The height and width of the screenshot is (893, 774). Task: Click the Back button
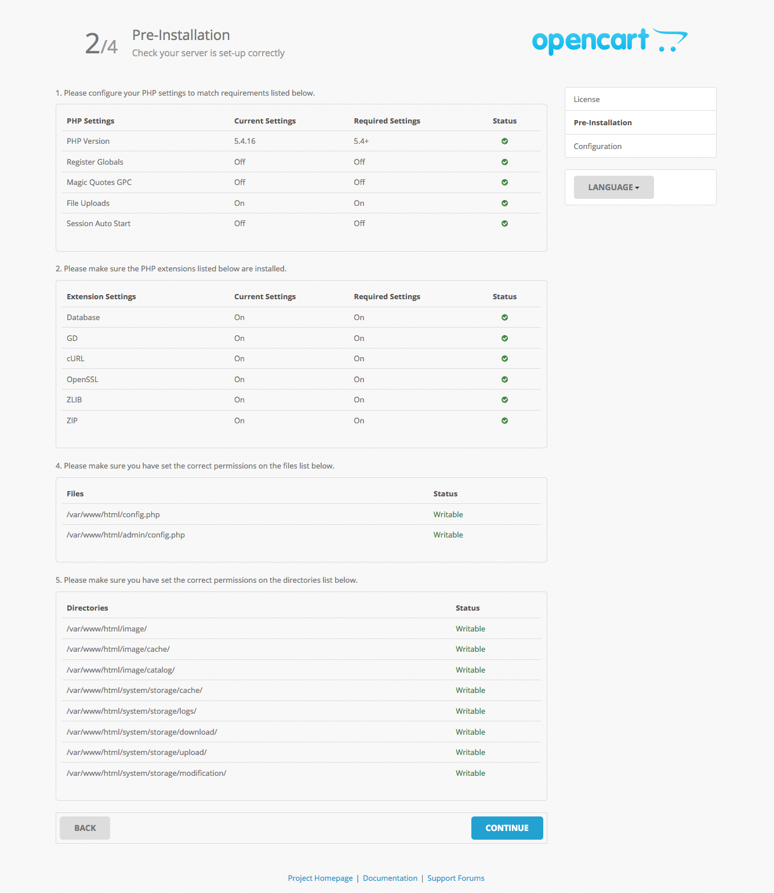(x=85, y=828)
